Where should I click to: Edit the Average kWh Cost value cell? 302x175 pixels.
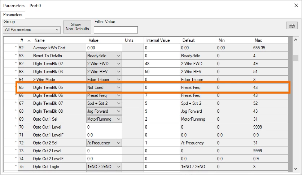pyautogui.click(x=104, y=48)
